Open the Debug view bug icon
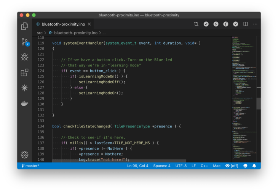 (24, 57)
